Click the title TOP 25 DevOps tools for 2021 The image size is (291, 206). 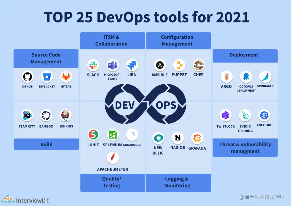[147, 17]
